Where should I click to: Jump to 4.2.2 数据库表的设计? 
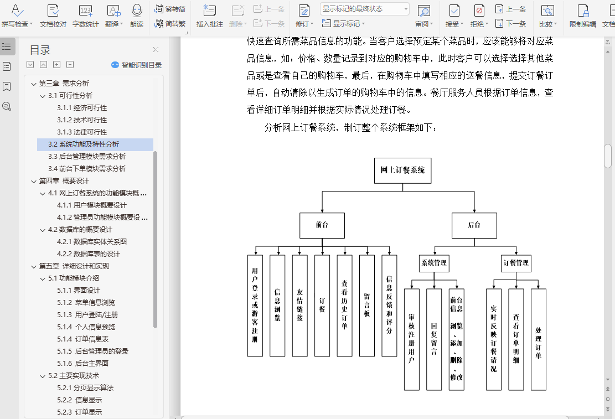pos(89,254)
